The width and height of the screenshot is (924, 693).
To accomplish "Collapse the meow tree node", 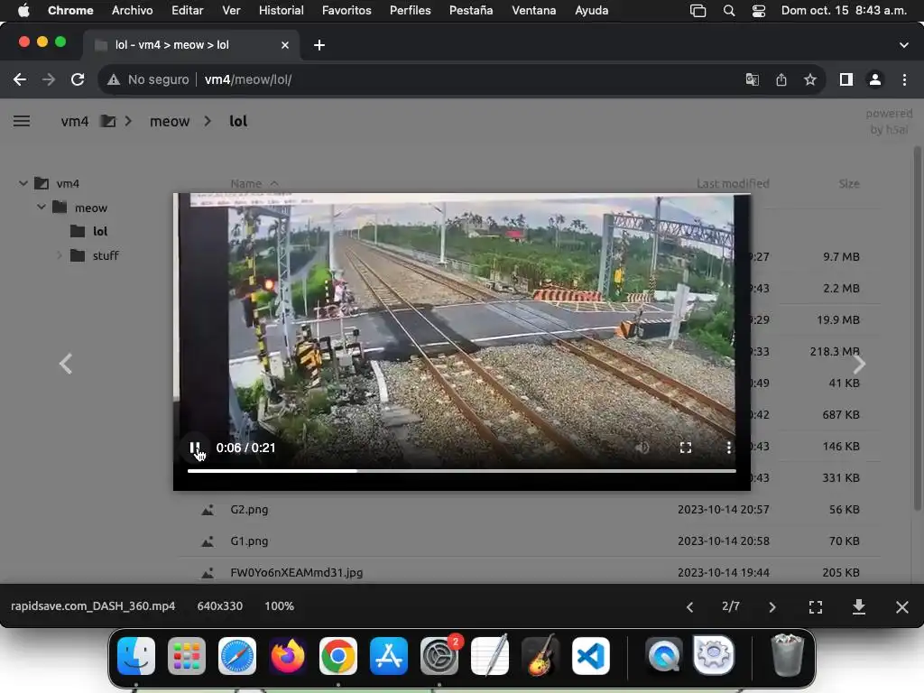I will point(42,207).
